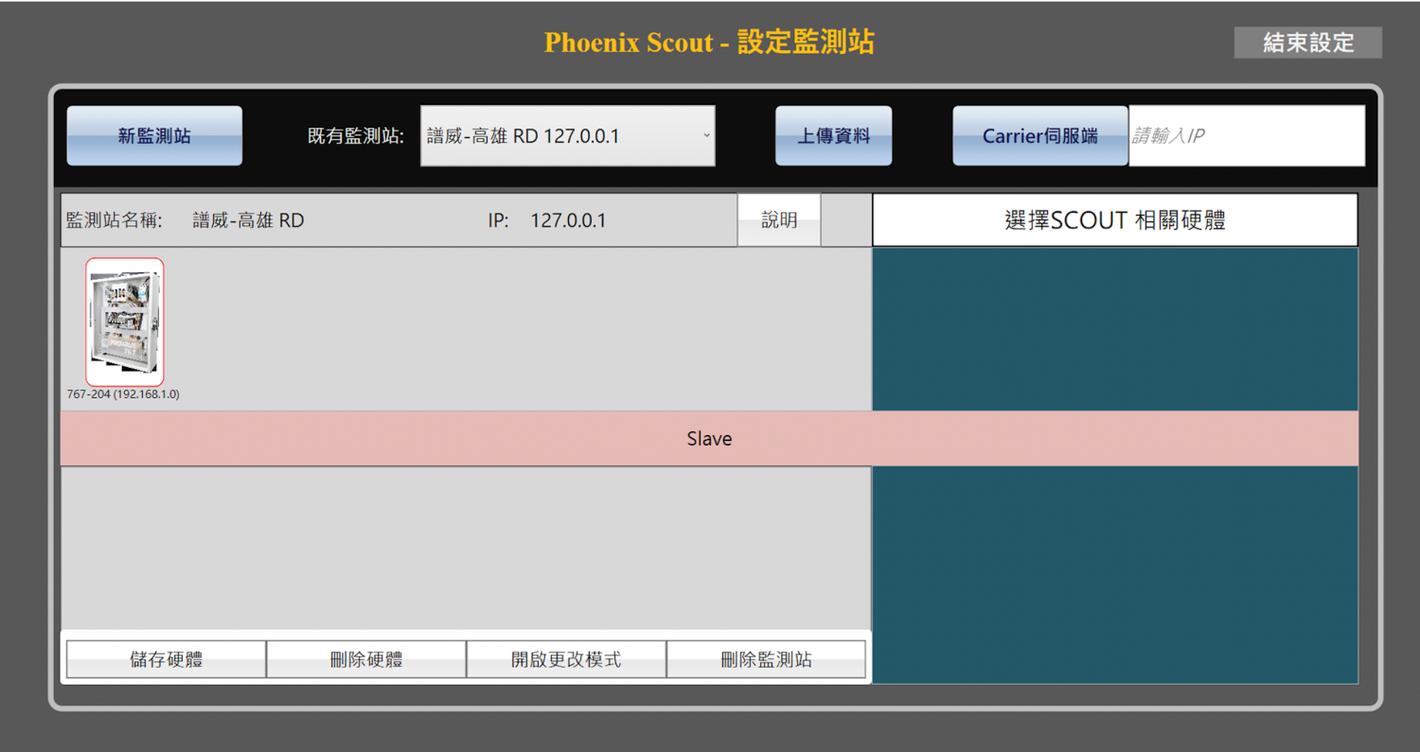The height and width of the screenshot is (752, 1420).
Task: Click the Phoenix Scout - 設定監測站 title
Action: click(x=709, y=43)
